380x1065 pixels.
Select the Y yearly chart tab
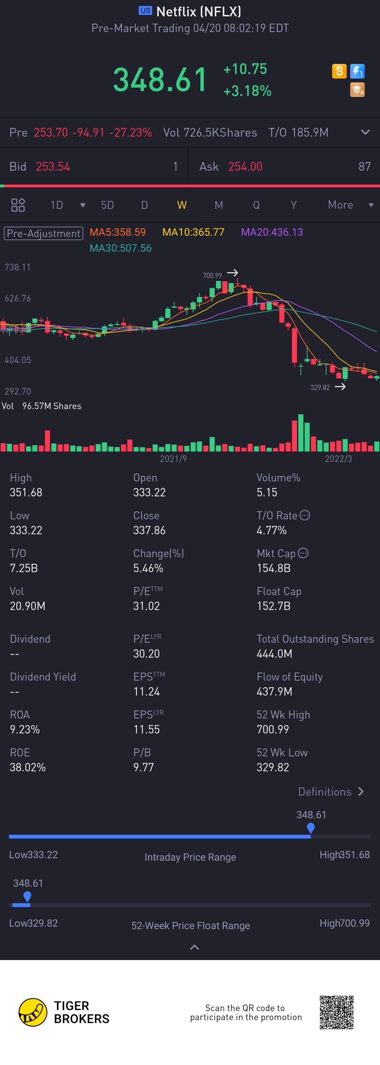(x=293, y=205)
